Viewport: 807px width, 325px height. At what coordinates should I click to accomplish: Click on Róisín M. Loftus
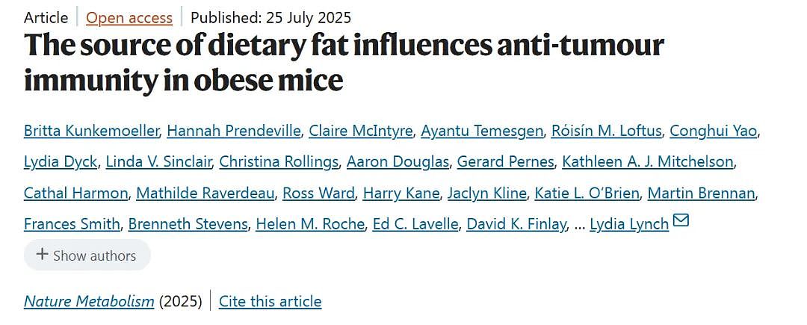pos(606,131)
